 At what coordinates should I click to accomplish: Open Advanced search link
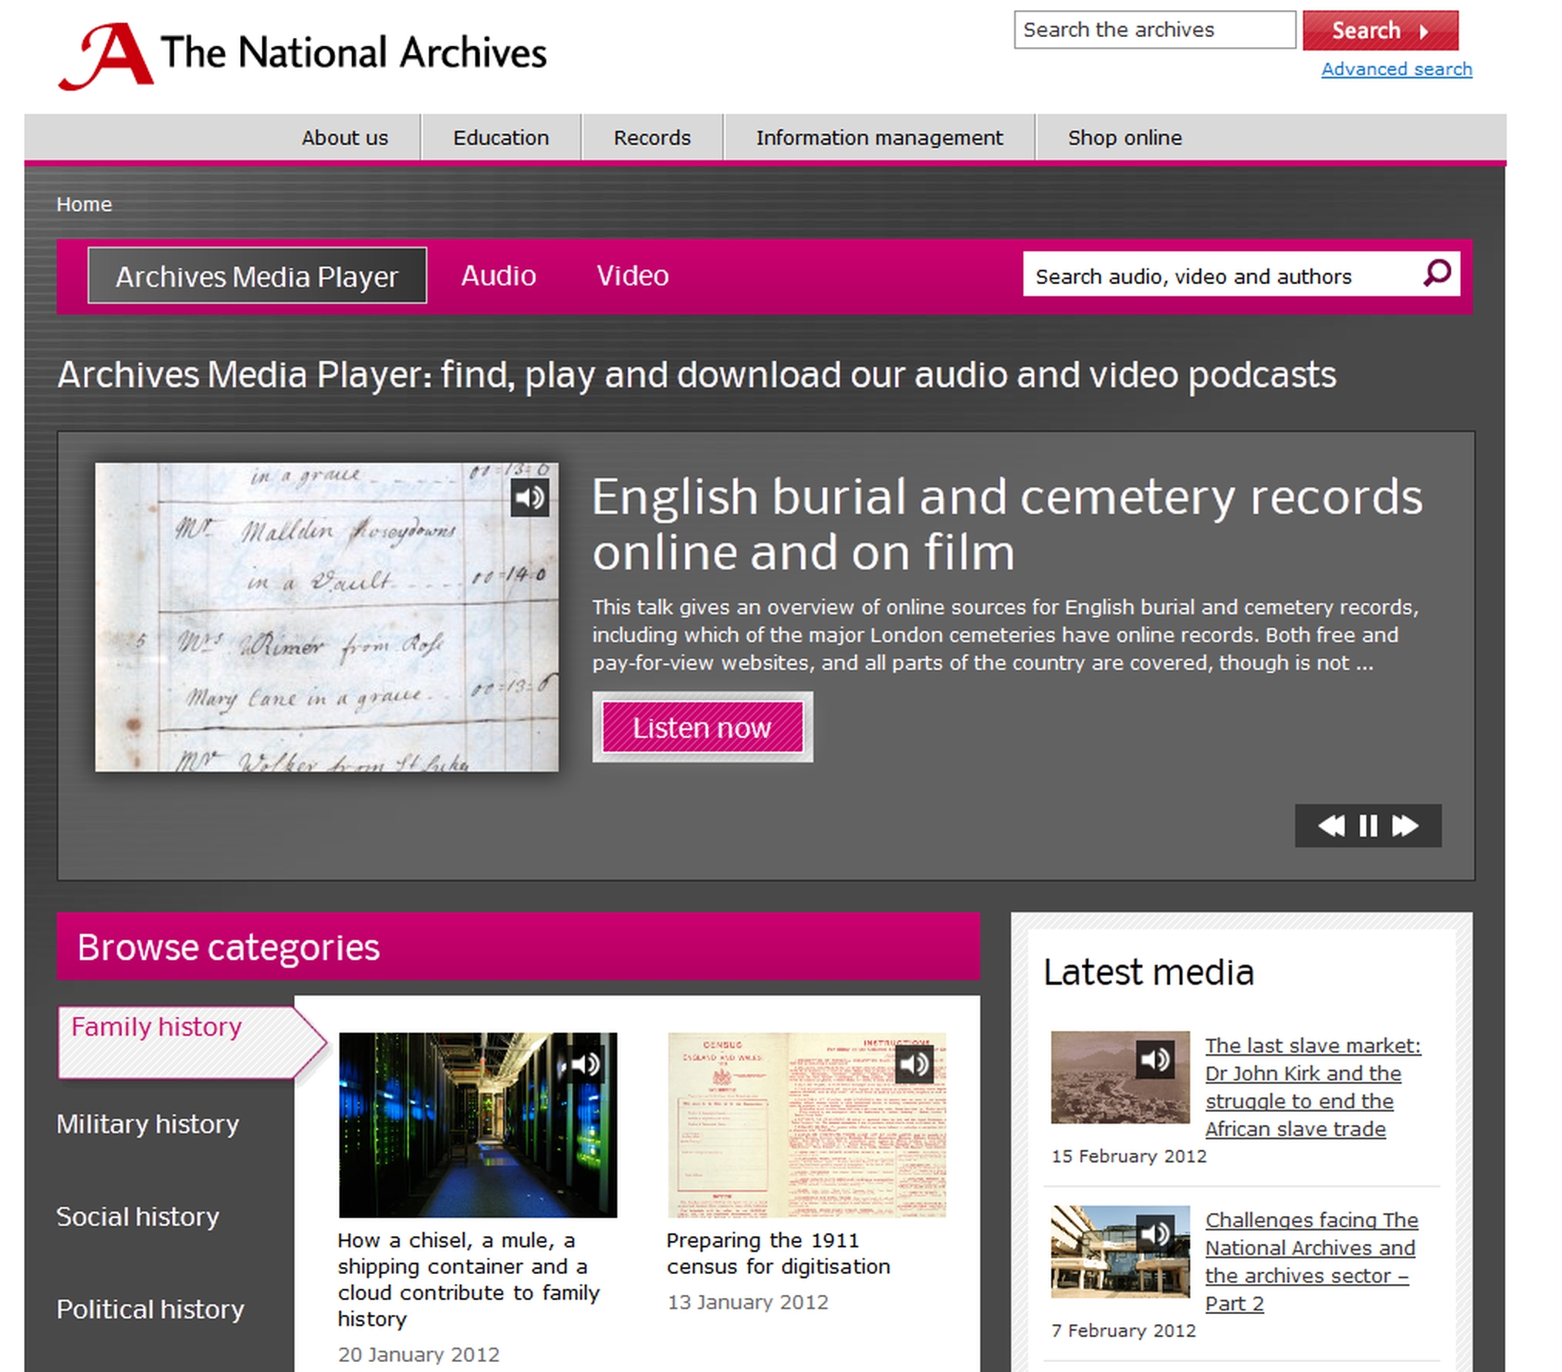click(1397, 69)
